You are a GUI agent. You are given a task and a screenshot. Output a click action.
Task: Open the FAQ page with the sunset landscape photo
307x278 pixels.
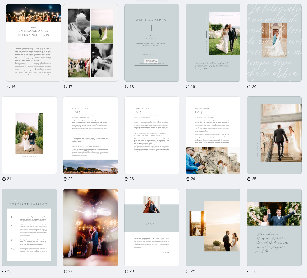[90, 135]
